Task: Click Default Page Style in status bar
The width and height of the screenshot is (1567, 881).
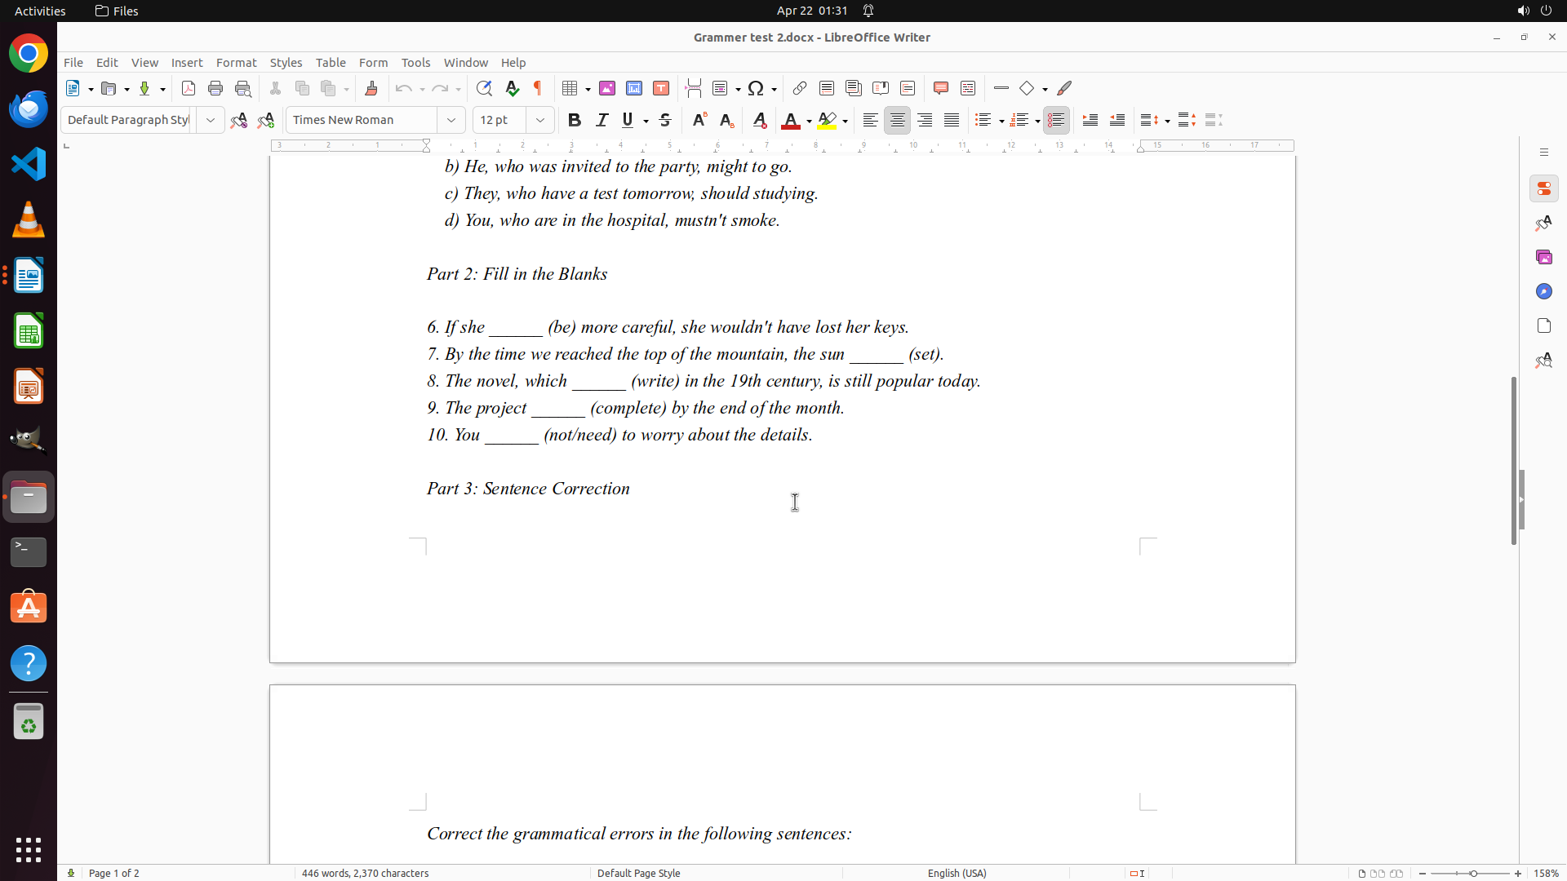Action: coord(638,873)
